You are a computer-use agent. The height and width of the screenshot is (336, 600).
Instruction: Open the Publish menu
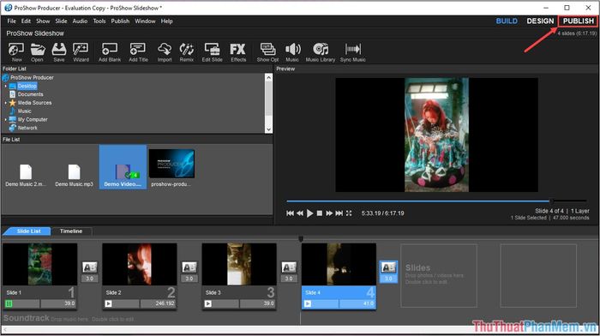coord(120,21)
